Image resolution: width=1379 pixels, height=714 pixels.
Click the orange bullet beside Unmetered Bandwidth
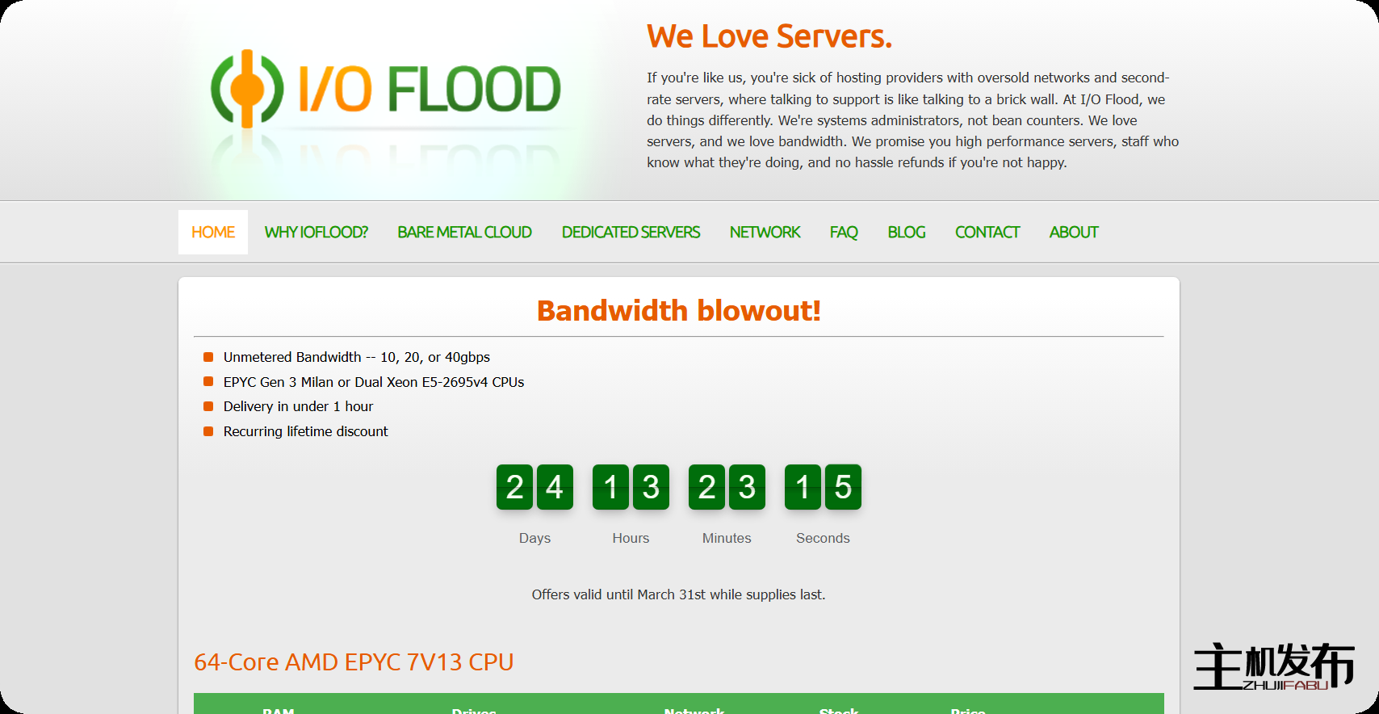208,357
